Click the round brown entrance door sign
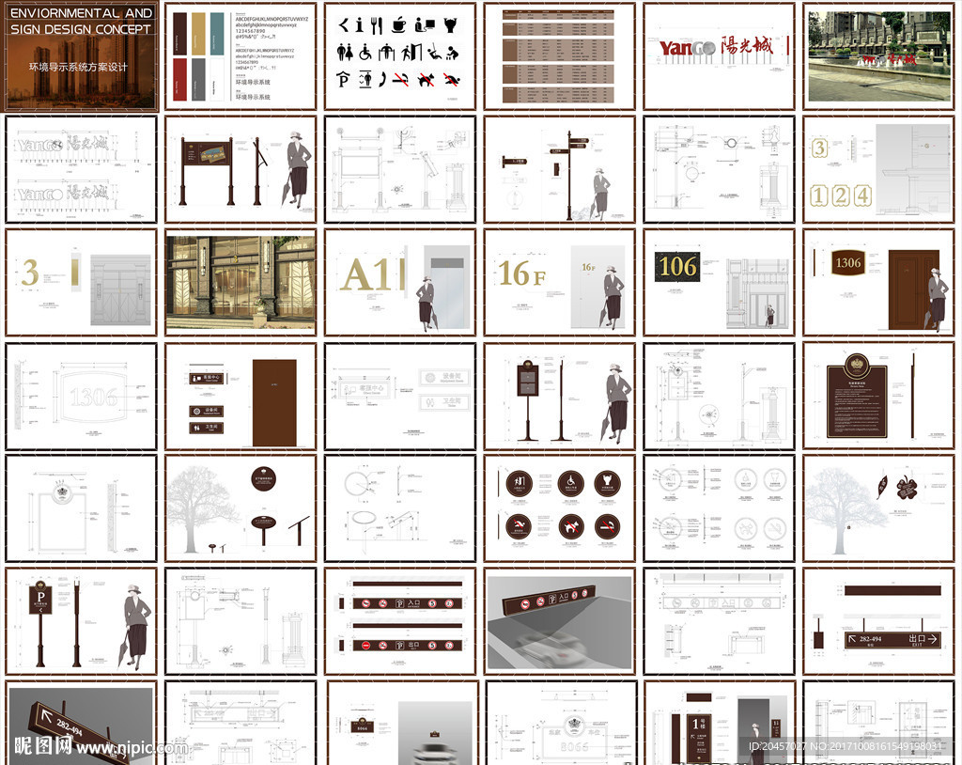 tap(519, 484)
